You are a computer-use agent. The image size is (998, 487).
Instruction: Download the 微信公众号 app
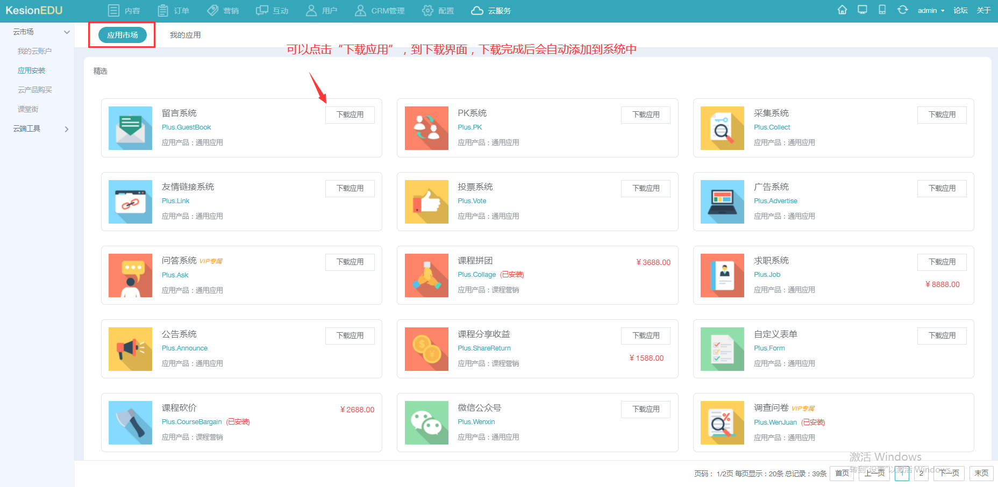click(646, 409)
